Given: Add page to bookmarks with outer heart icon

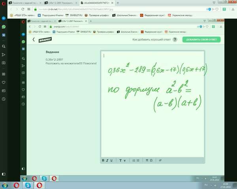Looking at the screenshot, I should (x=217, y=9).
